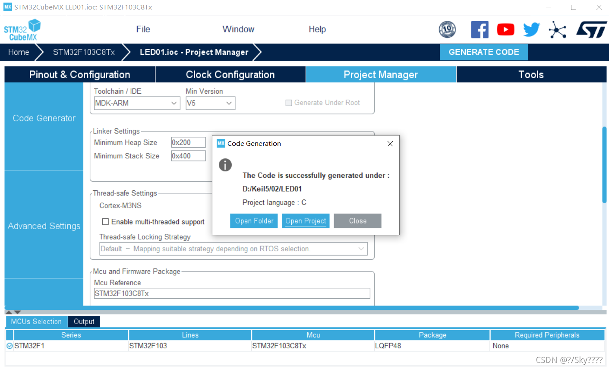Click the path D:/Keil5/02/LED01 text

pyautogui.click(x=272, y=189)
